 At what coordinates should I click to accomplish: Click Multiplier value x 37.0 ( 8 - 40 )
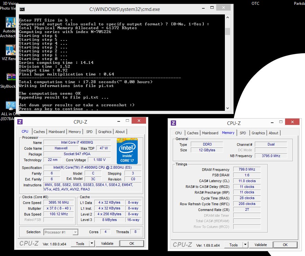pos(59,208)
